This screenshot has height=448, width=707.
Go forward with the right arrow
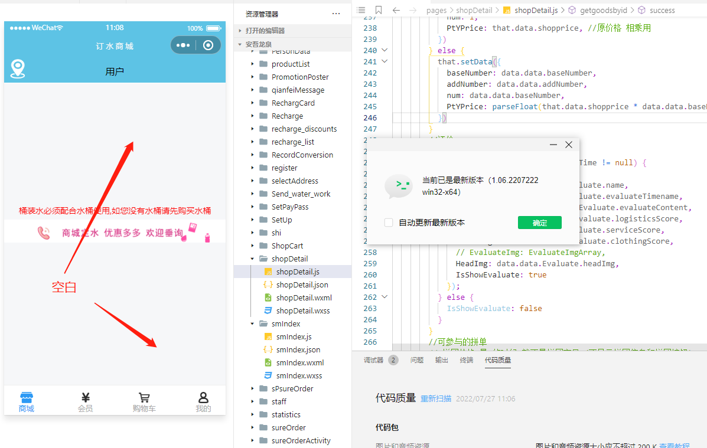tap(413, 10)
